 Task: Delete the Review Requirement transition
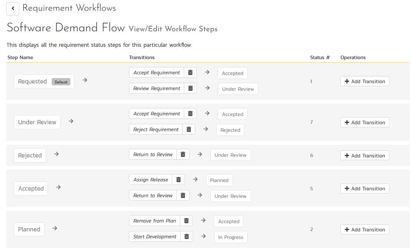tap(190, 88)
